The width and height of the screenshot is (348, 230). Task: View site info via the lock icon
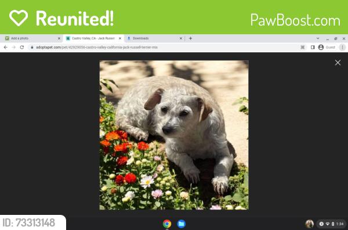click(x=32, y=47)
